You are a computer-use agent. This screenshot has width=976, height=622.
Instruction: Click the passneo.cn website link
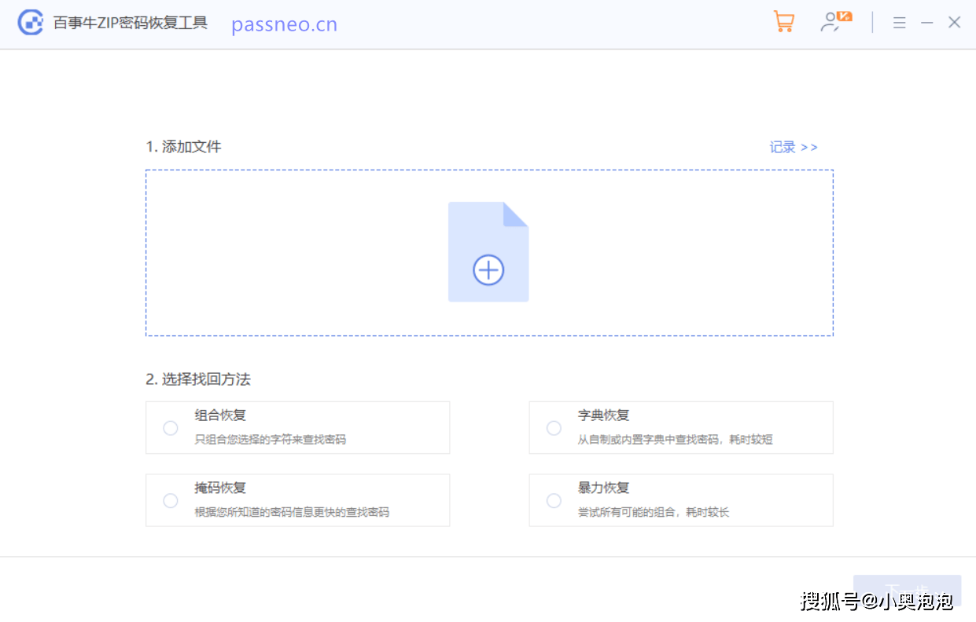[x=284, y=24]
